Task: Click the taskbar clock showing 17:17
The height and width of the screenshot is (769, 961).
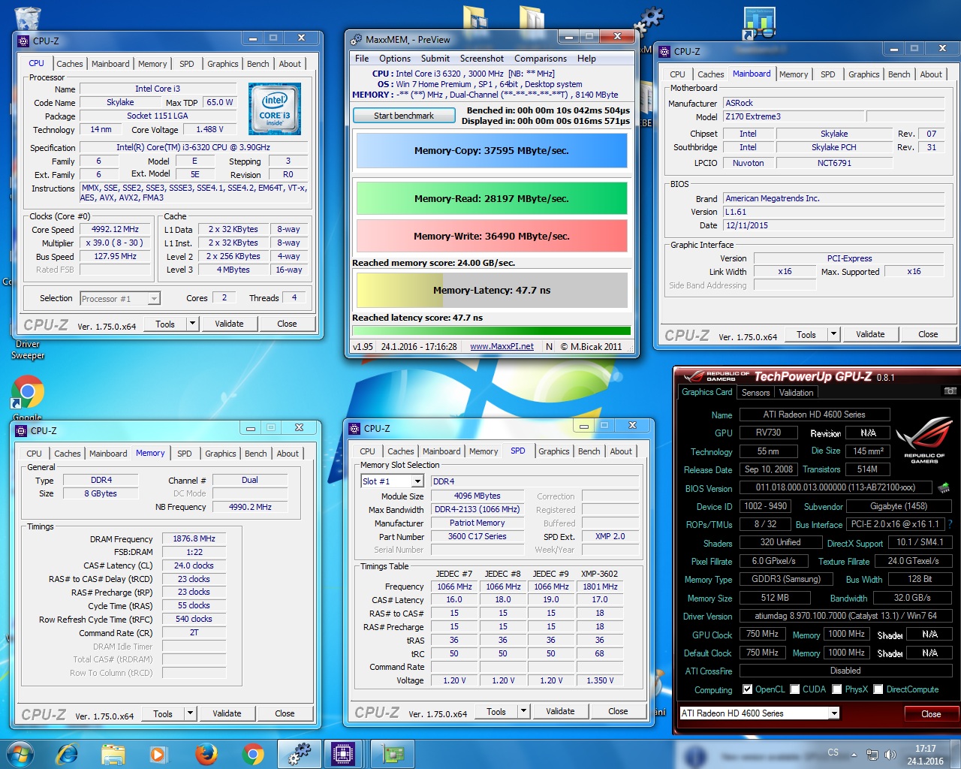Action: pyautogui.click(x=925, y=755)
